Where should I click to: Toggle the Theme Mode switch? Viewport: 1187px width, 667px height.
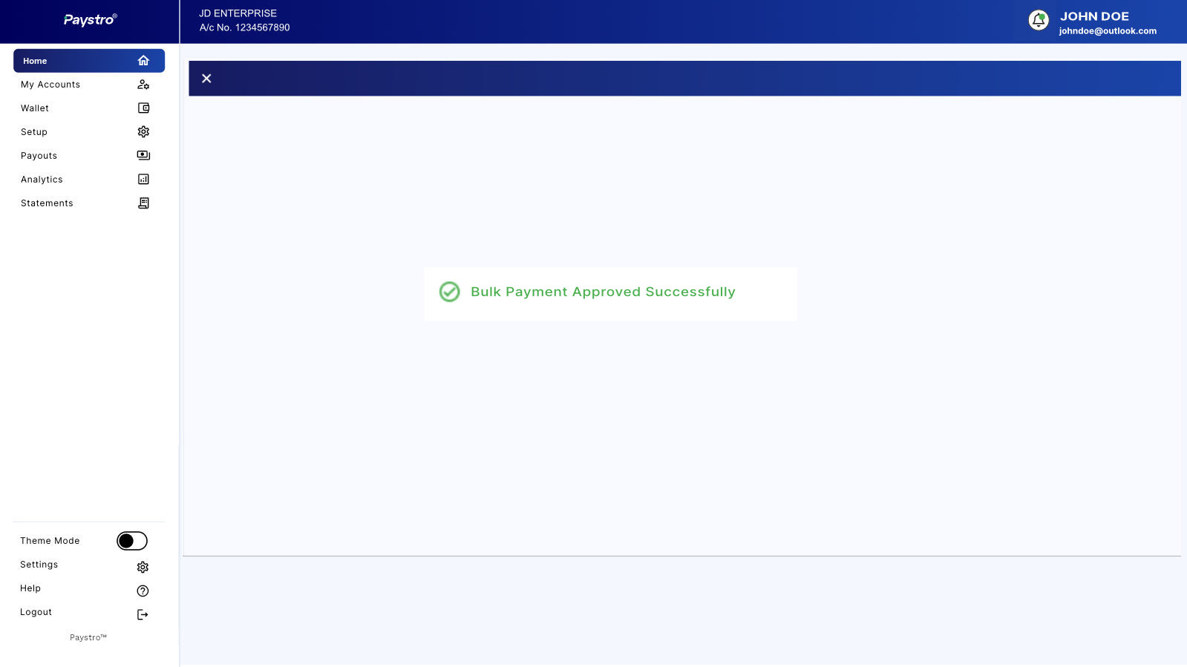132,541
